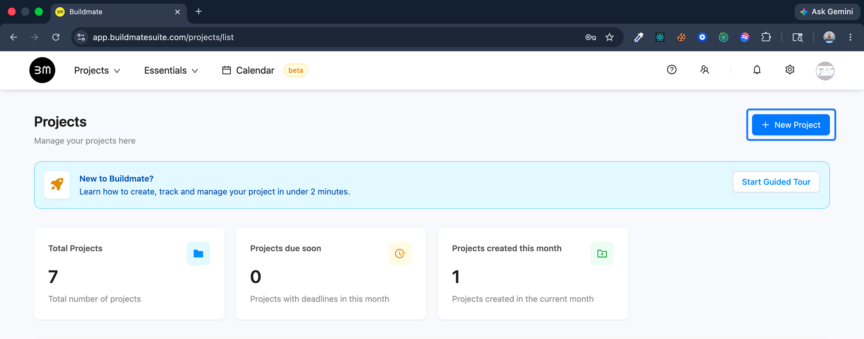Open the notifications bell
This screenshot has width=864, height=339.
[757, 70]
